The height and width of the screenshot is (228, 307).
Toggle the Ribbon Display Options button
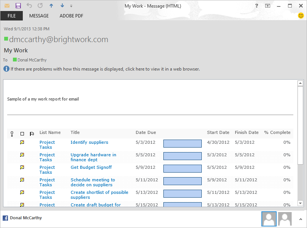click(x=268, y=6)
